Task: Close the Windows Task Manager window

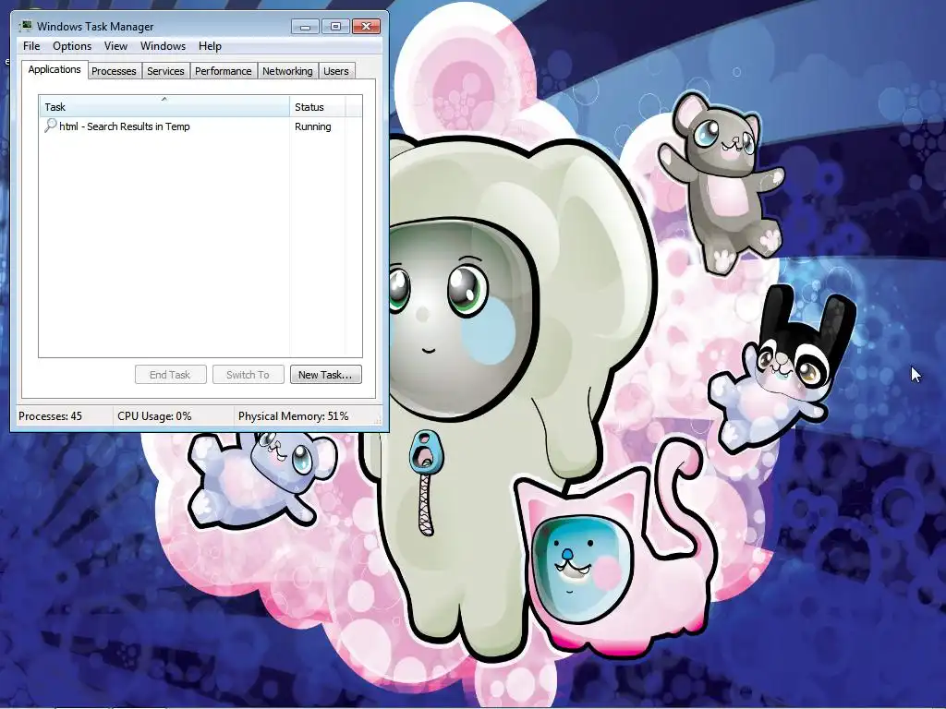Action: pos(366,27)
